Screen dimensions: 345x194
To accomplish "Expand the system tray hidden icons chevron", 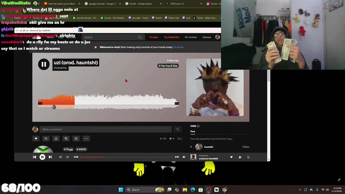I will 300,190.
